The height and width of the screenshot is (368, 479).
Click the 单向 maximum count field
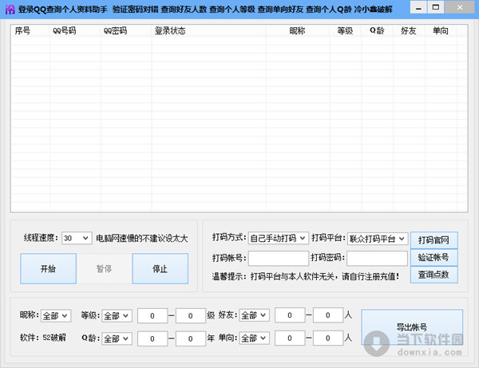pos(328,338)
